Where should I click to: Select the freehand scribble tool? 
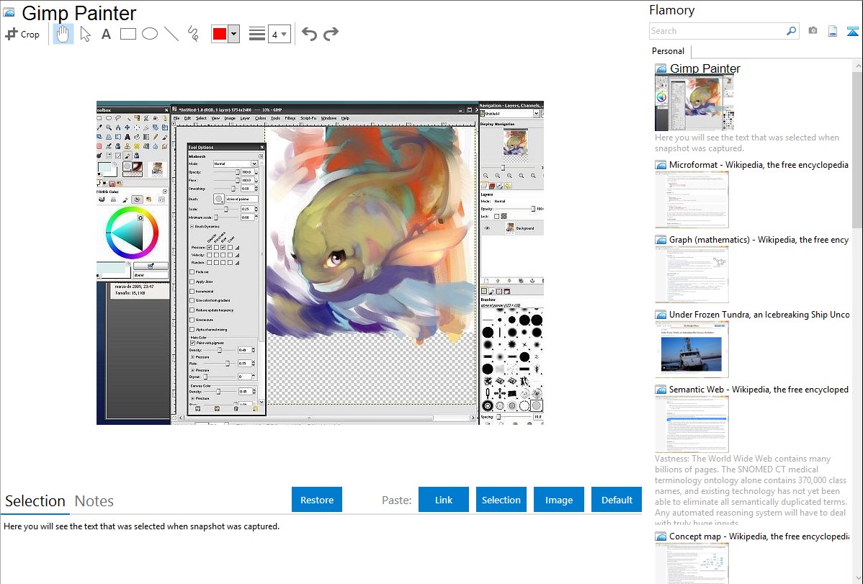(x=192, y=34)
